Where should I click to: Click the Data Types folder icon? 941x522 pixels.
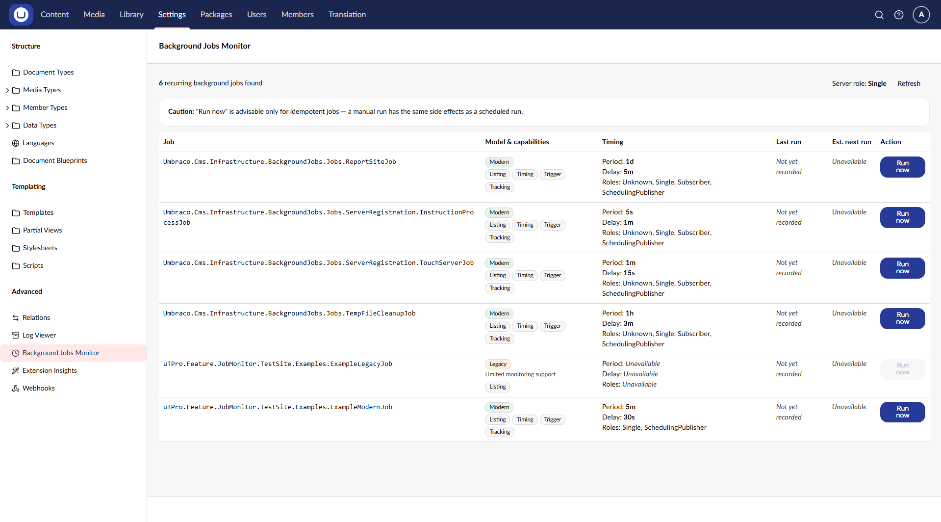pos(16,126)
